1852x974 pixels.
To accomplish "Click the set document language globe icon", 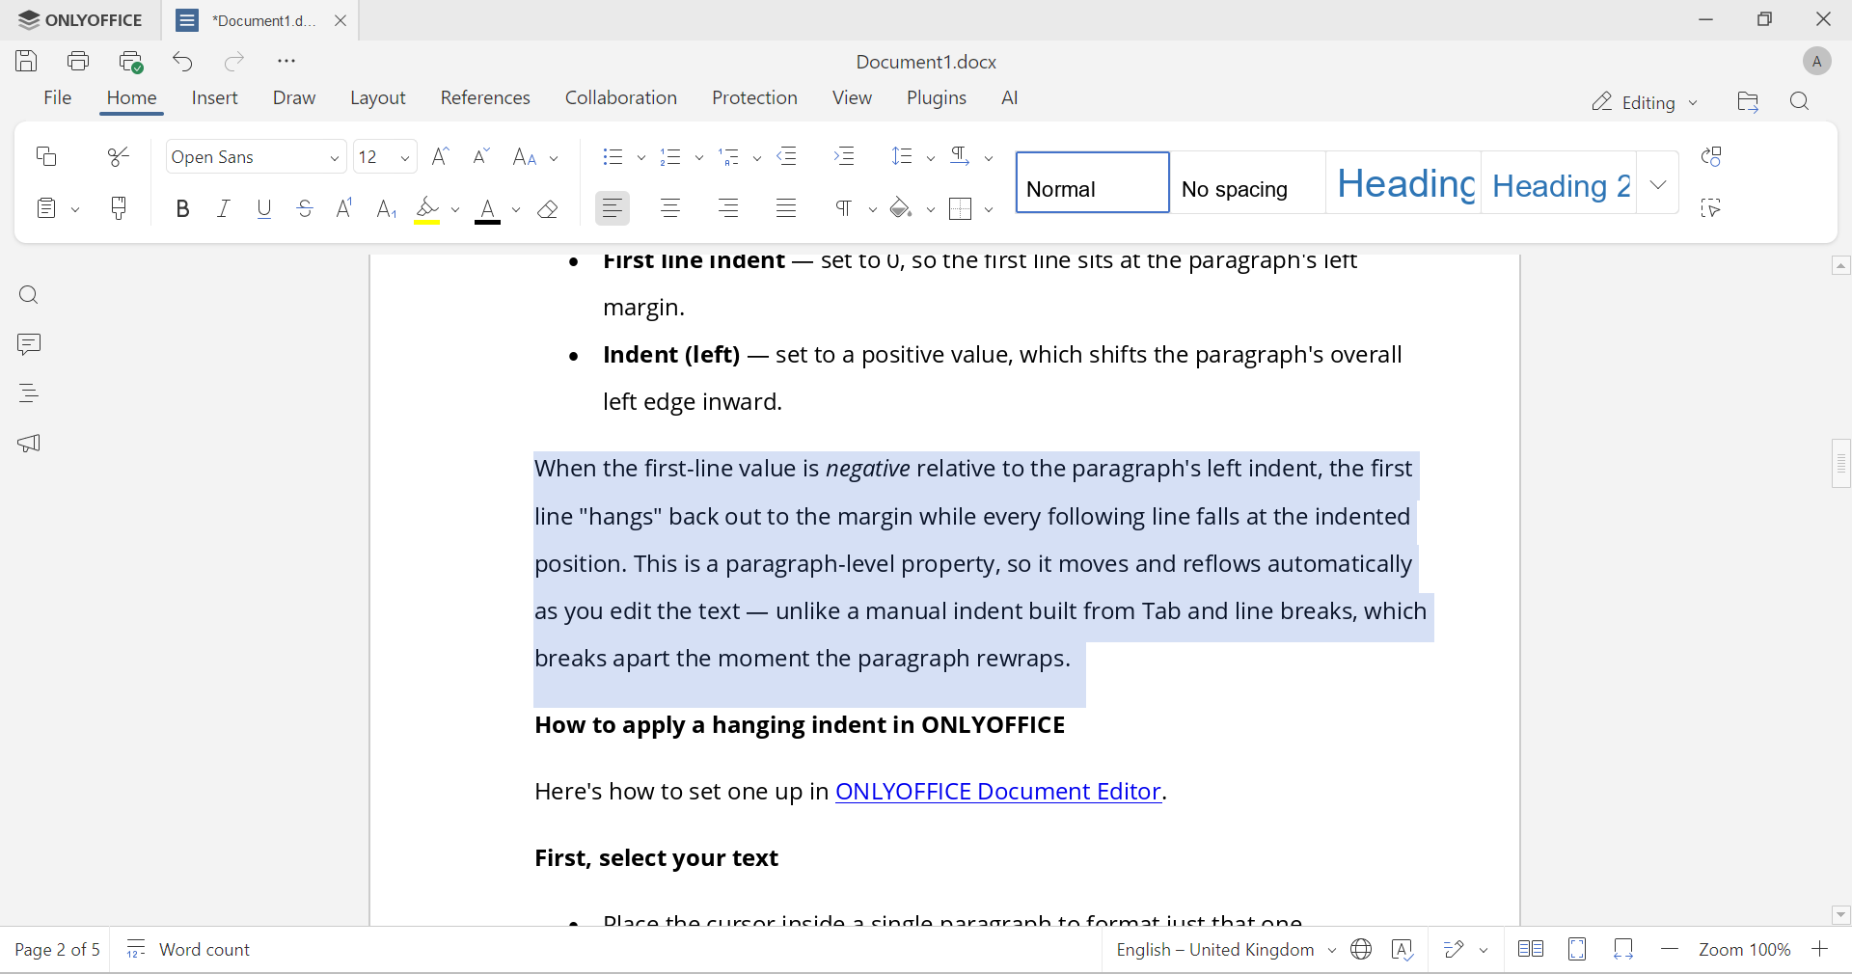I will (1361, 950).
